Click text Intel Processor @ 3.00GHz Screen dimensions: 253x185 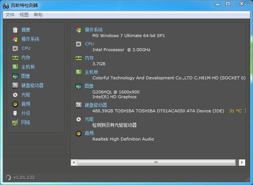(121, 50)
